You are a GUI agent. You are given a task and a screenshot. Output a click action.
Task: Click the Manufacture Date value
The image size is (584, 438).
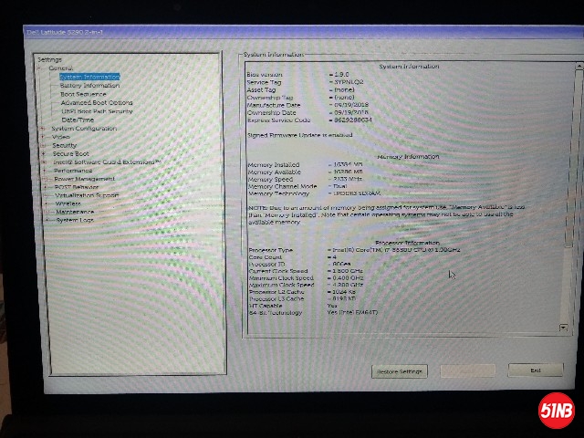coord(351,105)
